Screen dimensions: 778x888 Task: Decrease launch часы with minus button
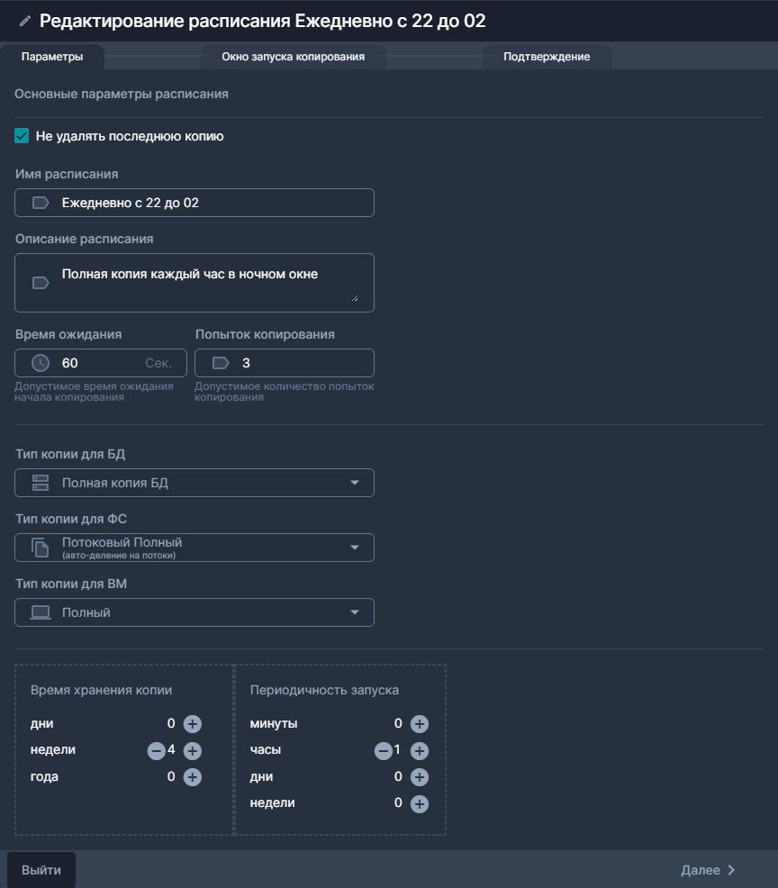click(384, 751)
